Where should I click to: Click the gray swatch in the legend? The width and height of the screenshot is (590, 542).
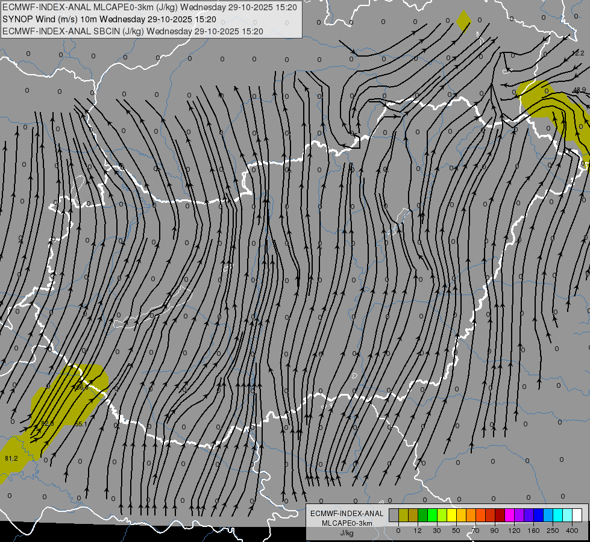(x=394, y=515)
